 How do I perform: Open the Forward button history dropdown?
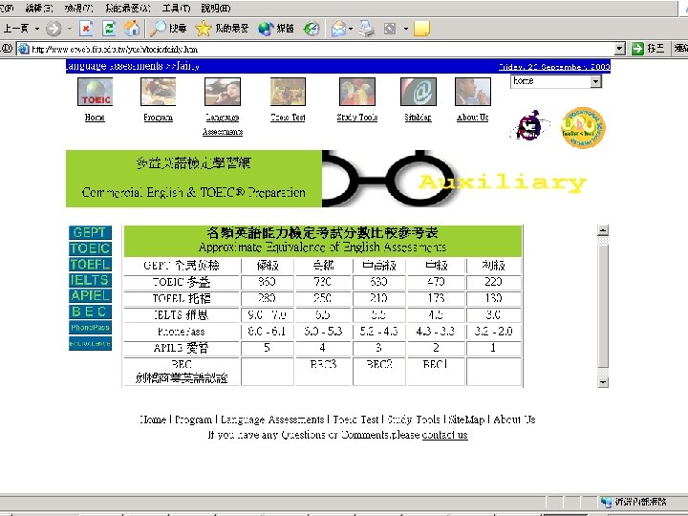coord(70,29)
